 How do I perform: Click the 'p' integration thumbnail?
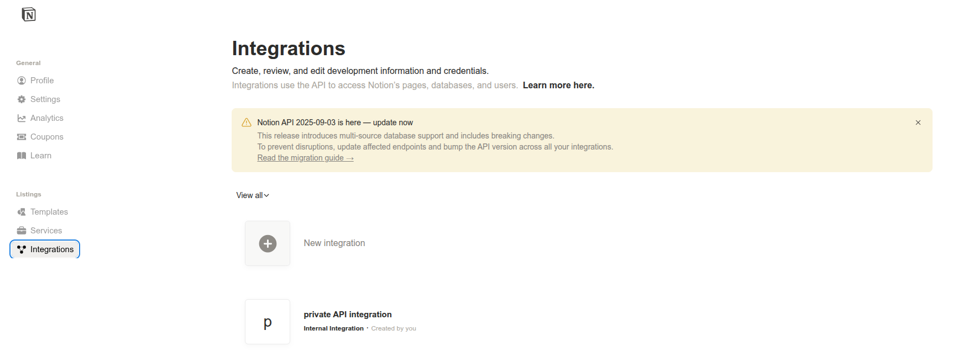[x=268, y=322]
